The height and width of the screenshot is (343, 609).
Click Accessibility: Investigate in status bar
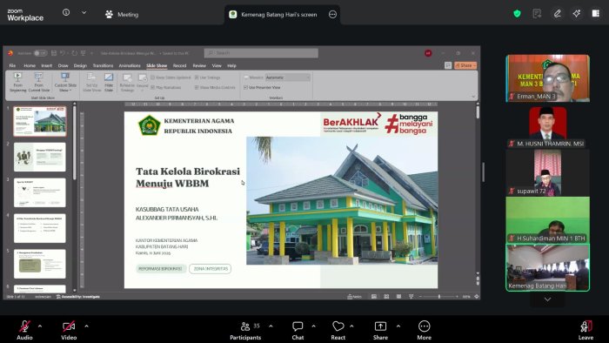coord(78,296)
